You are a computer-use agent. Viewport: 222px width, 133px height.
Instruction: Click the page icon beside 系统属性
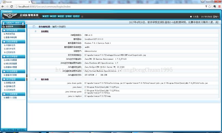[36, 31]
